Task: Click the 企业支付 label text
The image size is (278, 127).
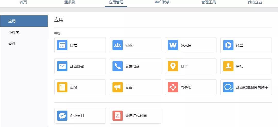Action: point(77,116)
